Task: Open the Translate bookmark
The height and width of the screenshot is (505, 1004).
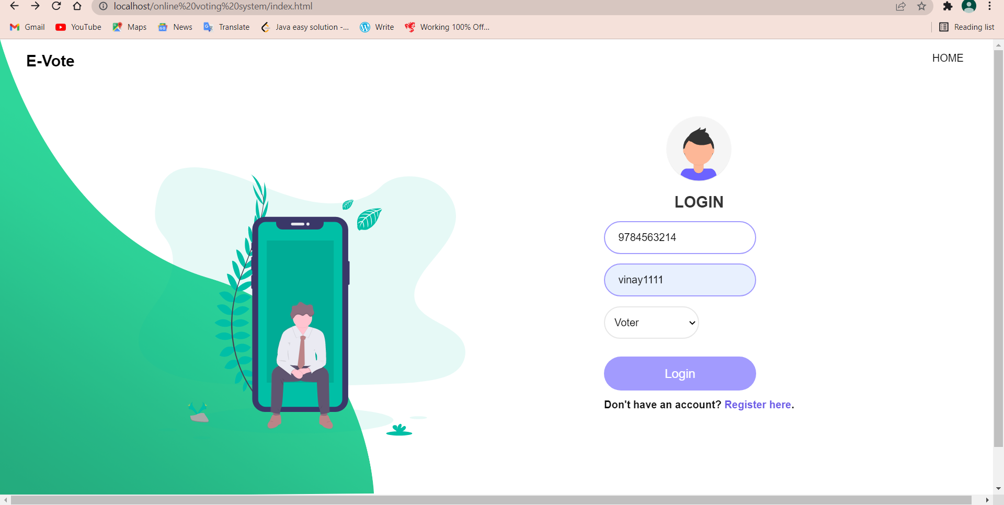Action: click(x=226, y=27)
